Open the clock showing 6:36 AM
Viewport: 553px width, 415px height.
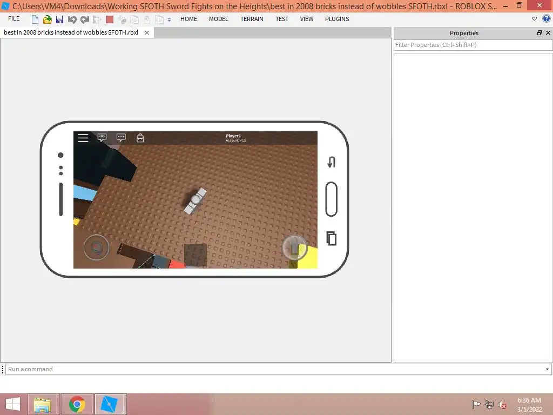pyautogui.click(x=529, y=404)
